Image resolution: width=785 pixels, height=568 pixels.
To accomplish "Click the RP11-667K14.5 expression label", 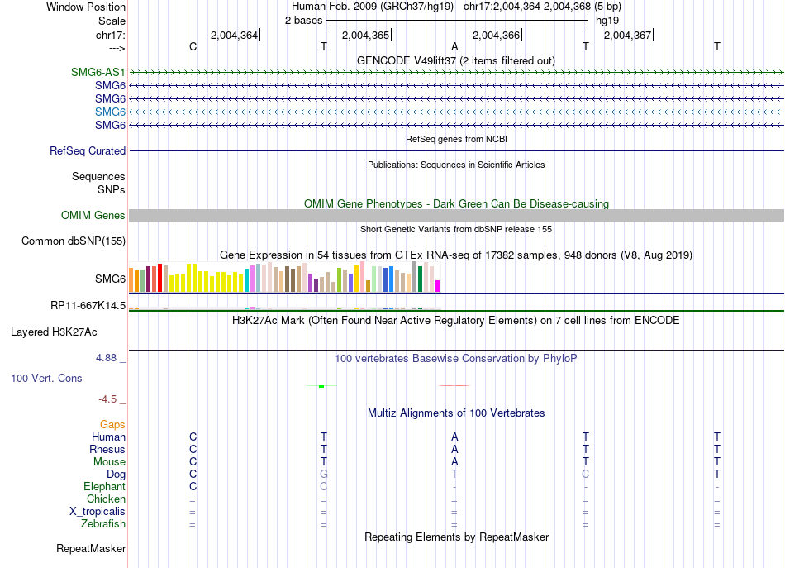I will (88, 306).
